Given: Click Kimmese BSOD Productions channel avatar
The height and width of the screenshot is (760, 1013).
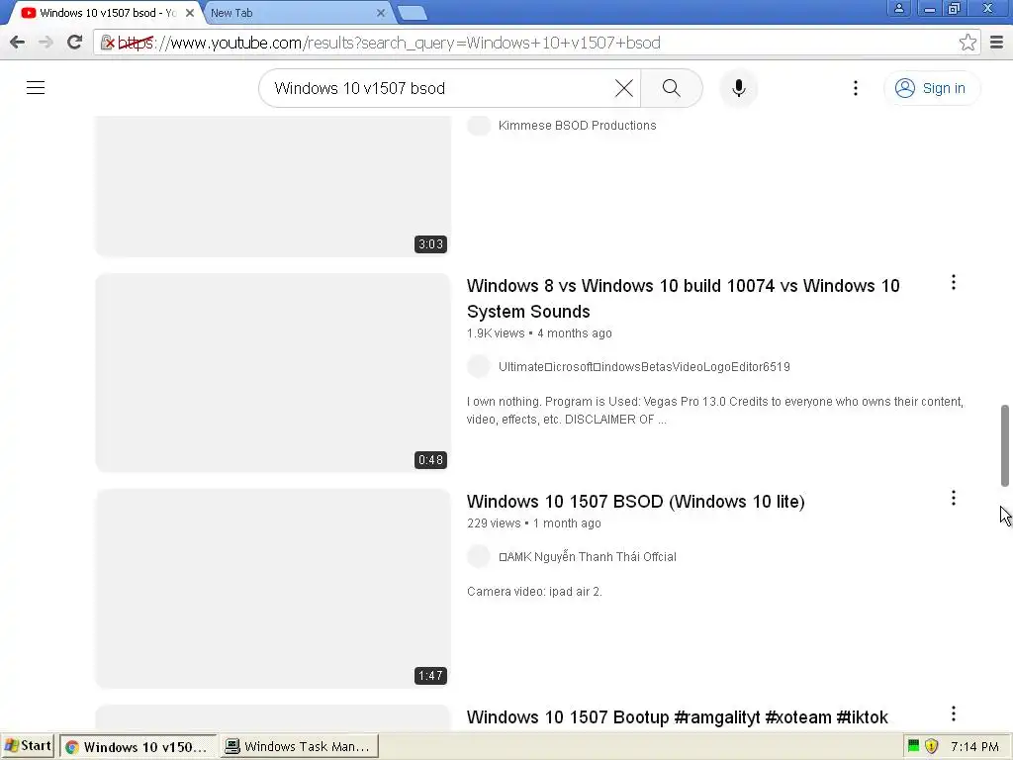Looking at the screenshot, I should (479, 126).
